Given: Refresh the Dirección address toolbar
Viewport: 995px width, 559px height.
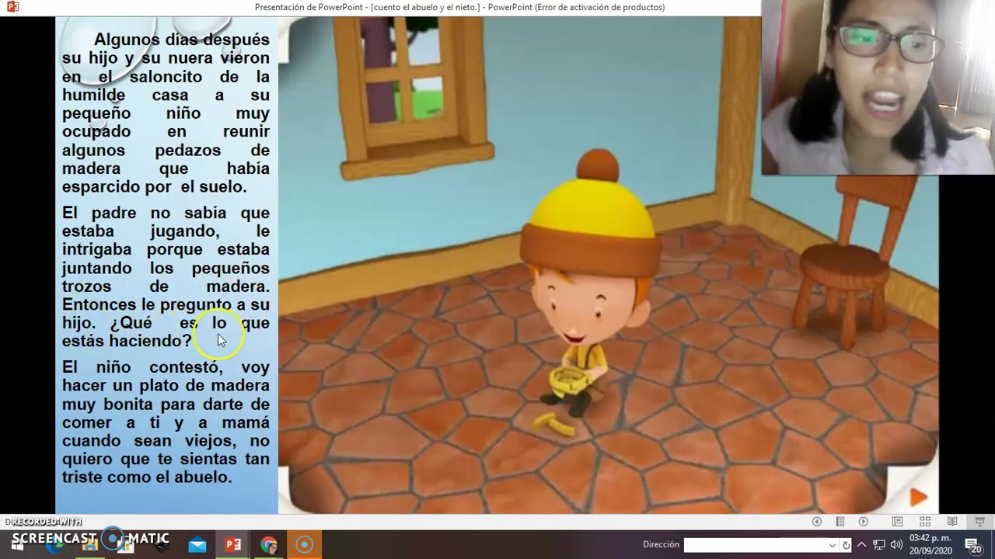Looking at the screenshot, I should click(x=846, y=545).
